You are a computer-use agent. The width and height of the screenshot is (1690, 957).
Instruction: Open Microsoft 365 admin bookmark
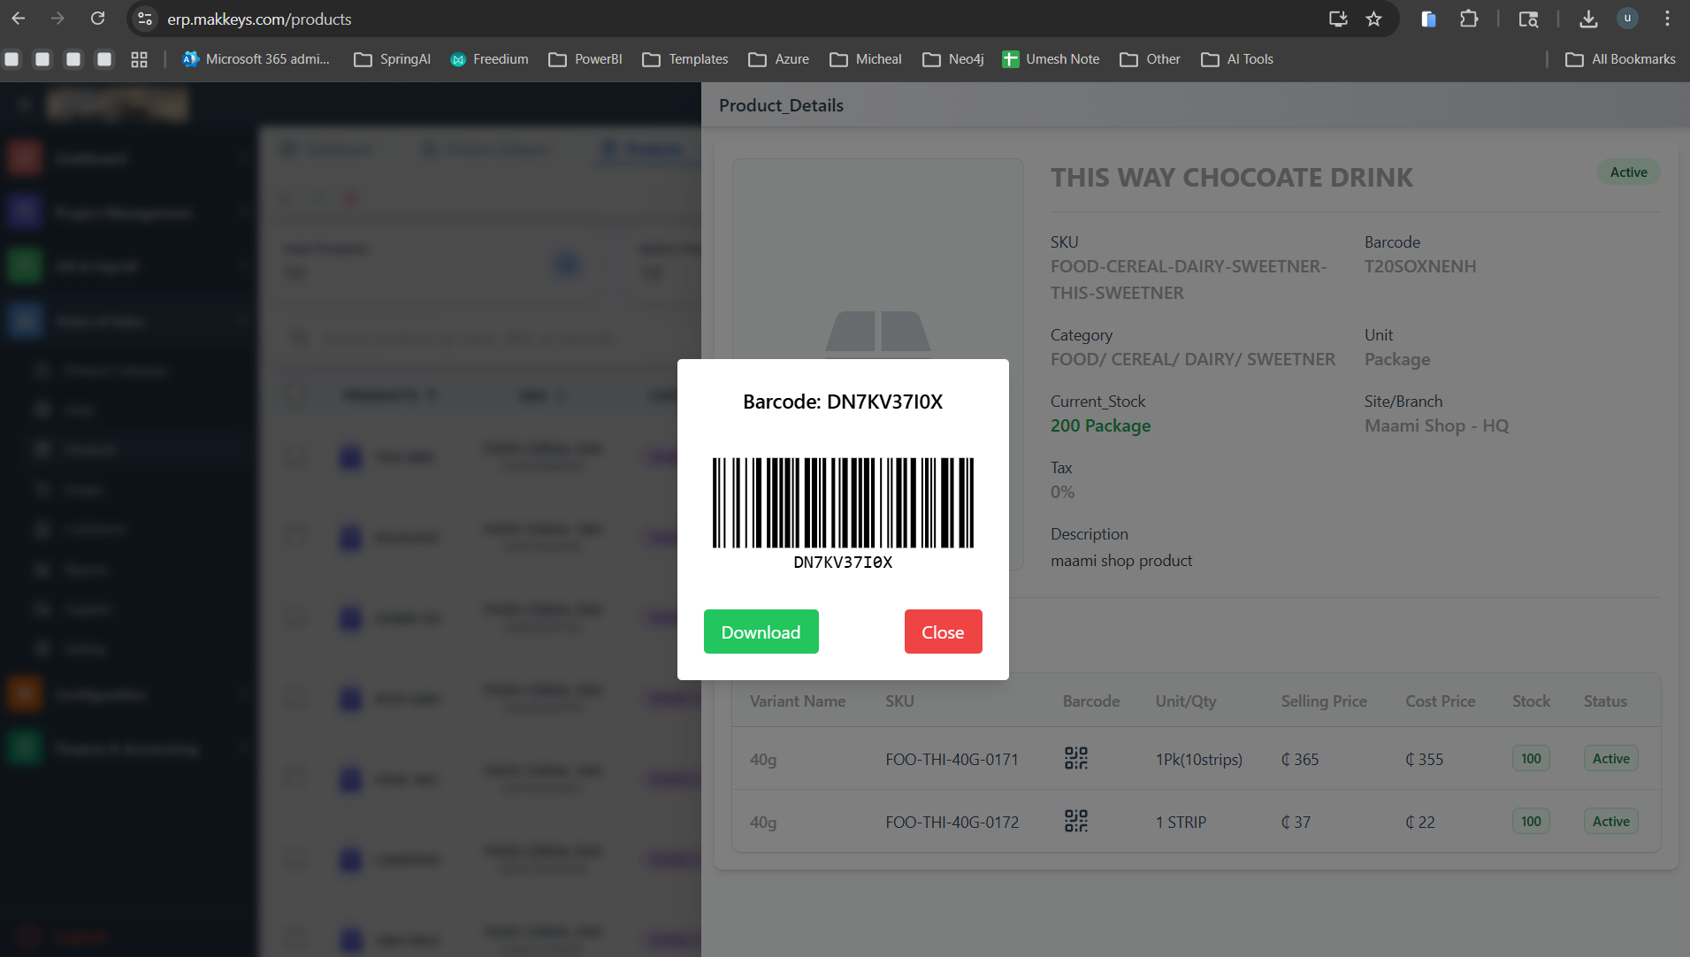click(256, 59)
